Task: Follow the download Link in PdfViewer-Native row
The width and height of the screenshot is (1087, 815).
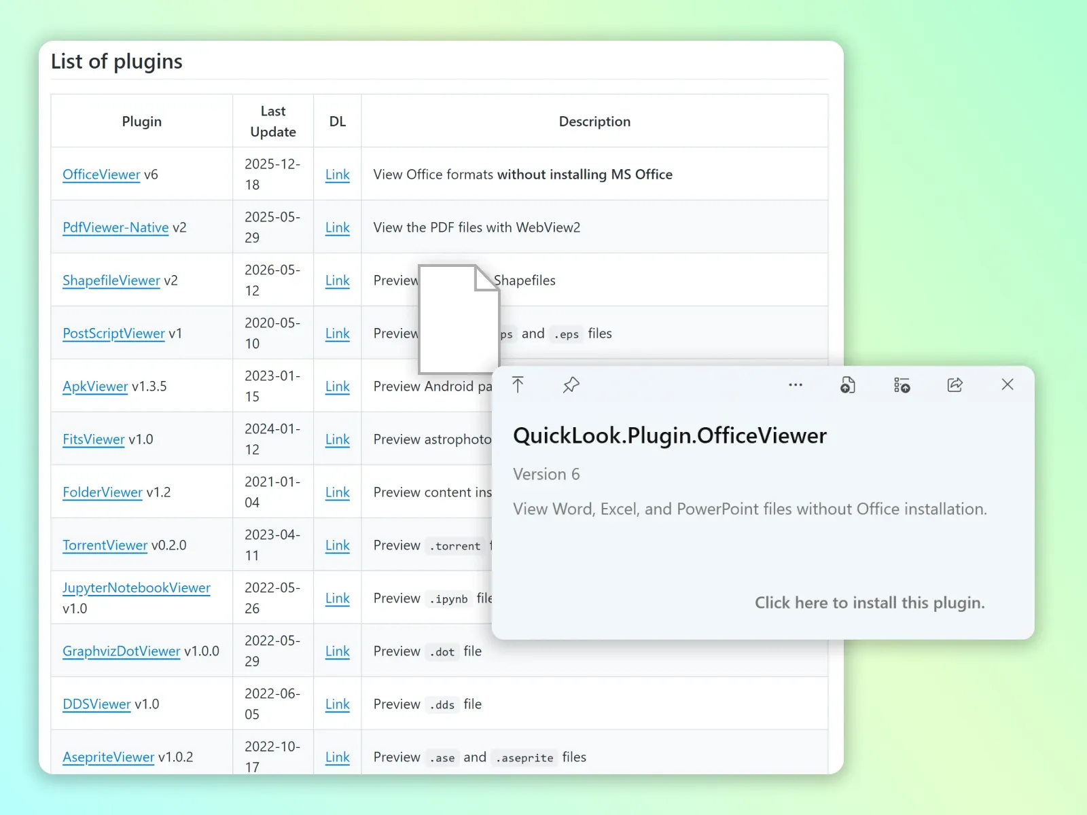Action: pyautogui.click(x=338, y=228)
